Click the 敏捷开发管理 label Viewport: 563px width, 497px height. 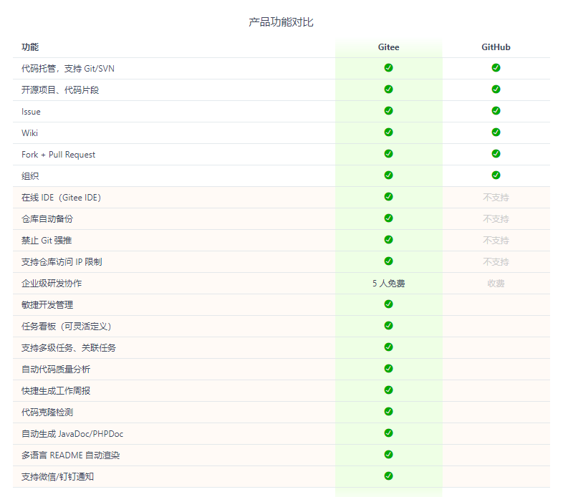pyautogui.click(x=47, y=305)
